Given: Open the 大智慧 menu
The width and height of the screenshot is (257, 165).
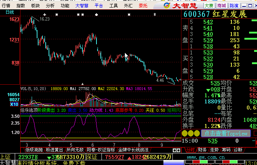Looking at the screenshot, I should click(82, 6).
